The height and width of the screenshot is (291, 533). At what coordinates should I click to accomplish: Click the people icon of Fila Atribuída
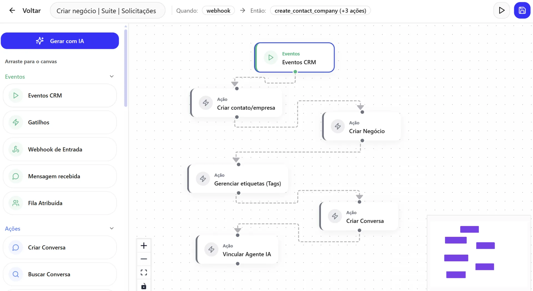(x=16, y=203)
